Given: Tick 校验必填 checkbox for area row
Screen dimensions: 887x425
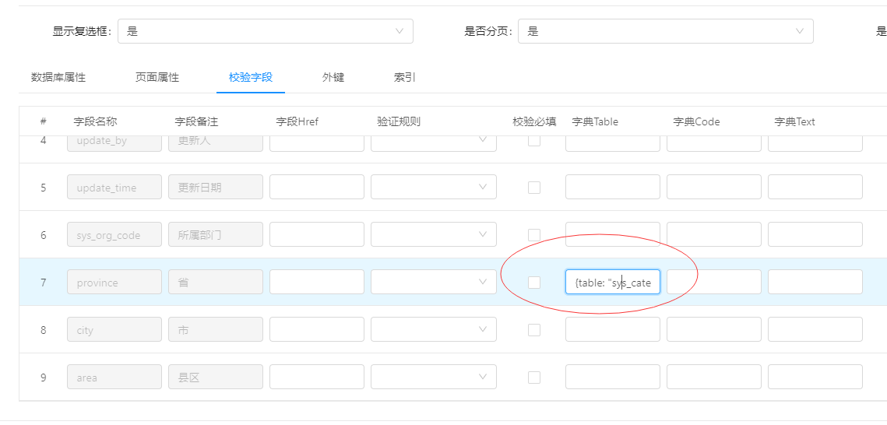Looking at the screenshot, I should [x=534, y=377].
